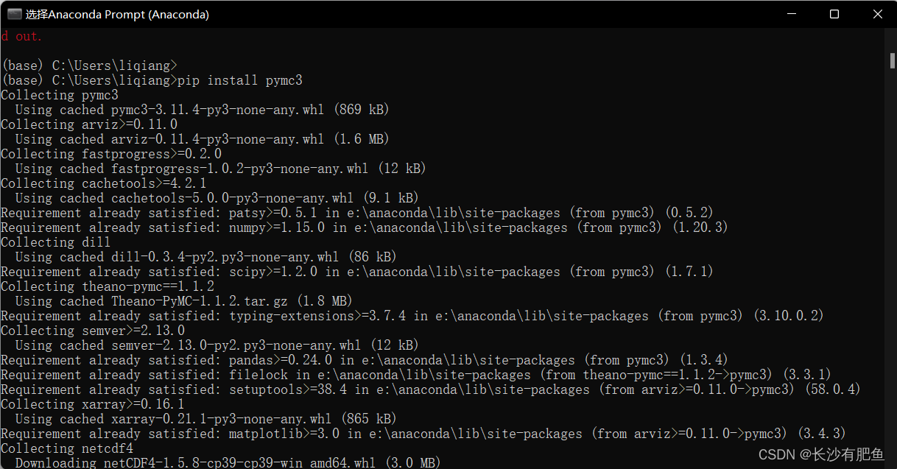Click the 'Collecting semver>=2.13.0' line
This screenshot has height=469, width=897.
93,331
